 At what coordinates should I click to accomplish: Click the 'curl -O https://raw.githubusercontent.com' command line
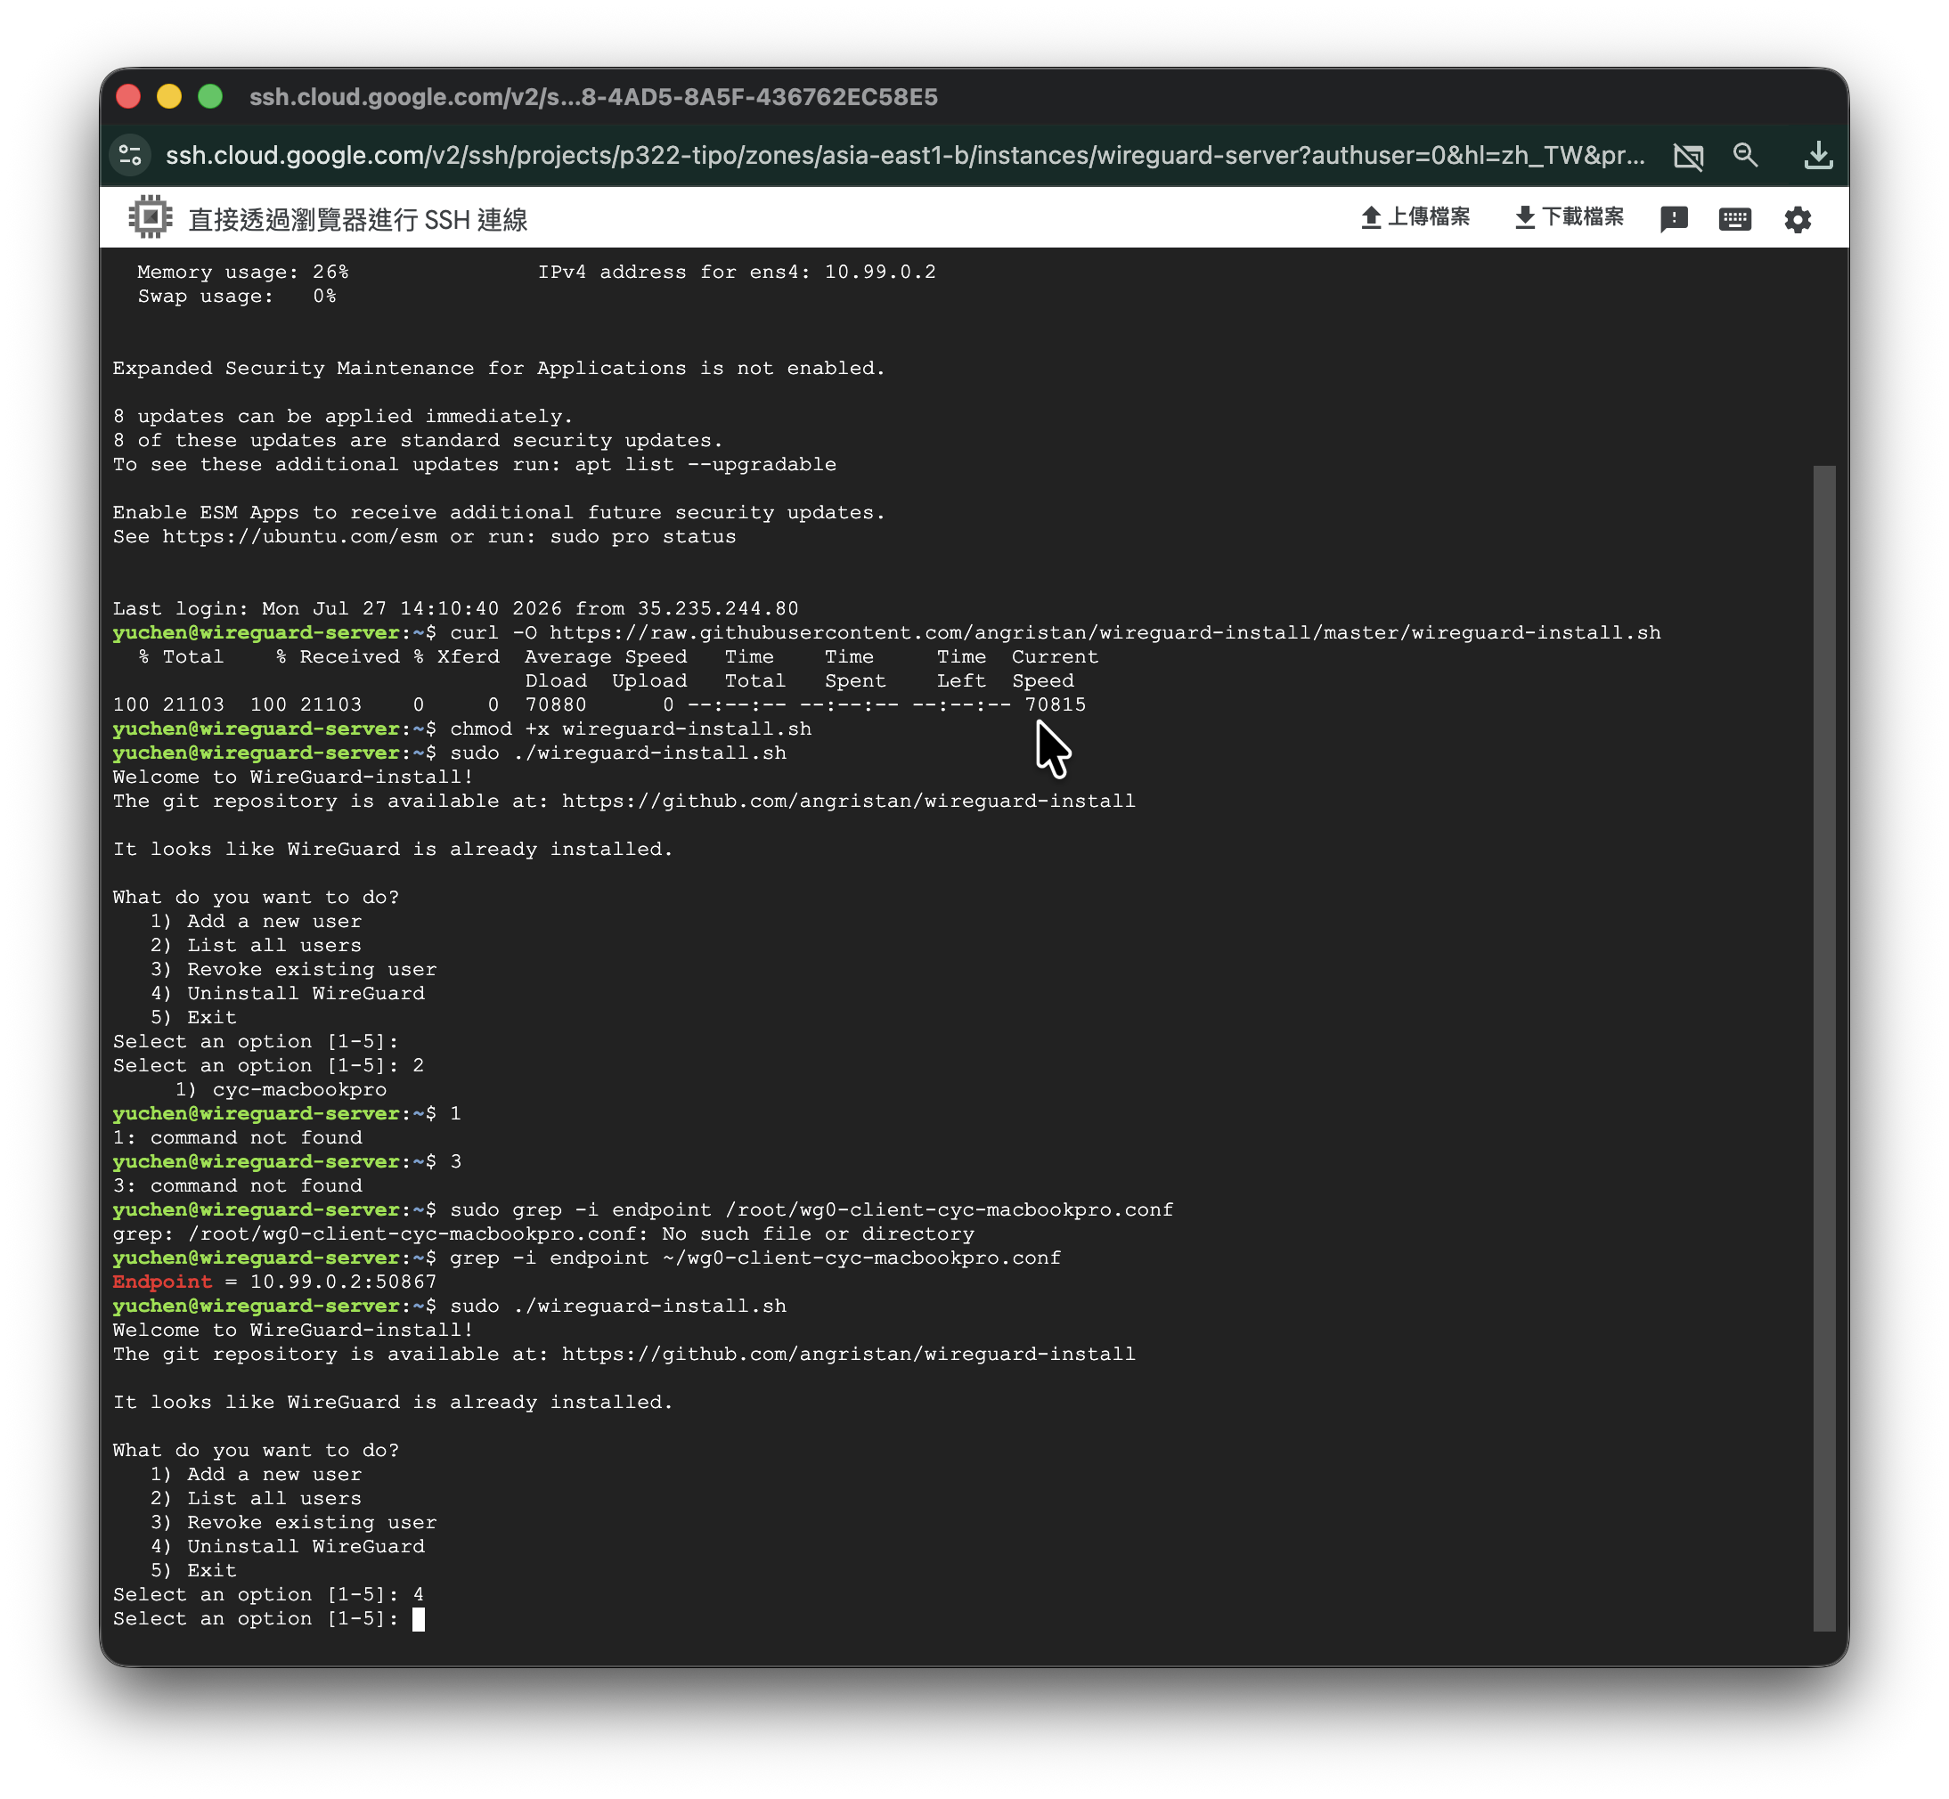point(1056,632)
